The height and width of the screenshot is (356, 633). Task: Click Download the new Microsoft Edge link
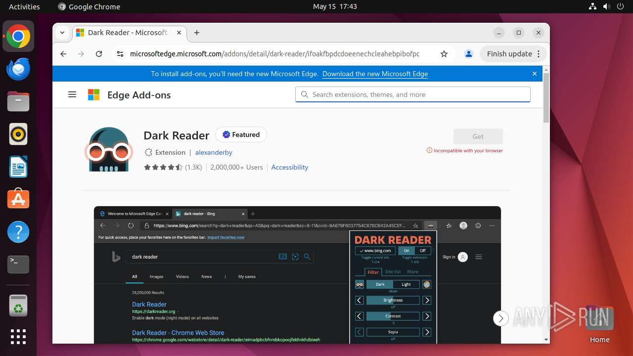coord(375,74)
